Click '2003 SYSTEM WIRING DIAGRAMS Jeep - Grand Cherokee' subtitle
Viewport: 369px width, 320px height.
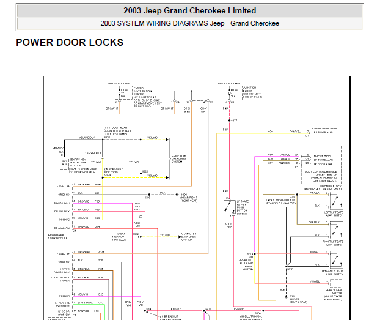click(x=189, y=23)
